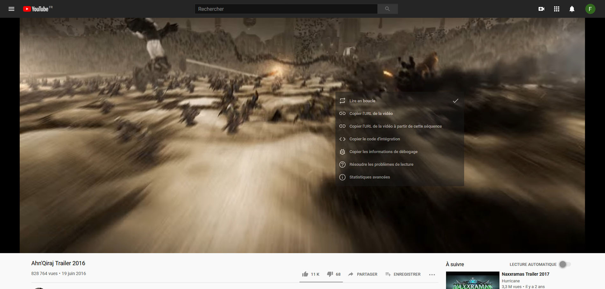The image size is (605, 289).
Task: Click the loop icon beside Lire en boucle
Action: 342,101
